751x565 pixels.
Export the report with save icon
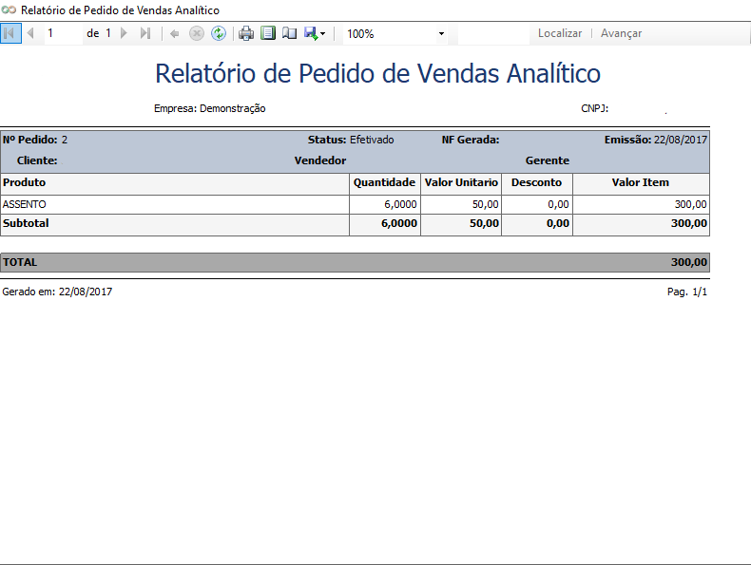pos(311,33)
